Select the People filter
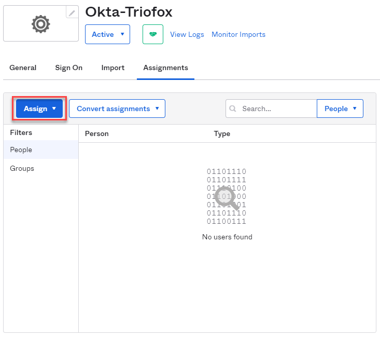Image resolution: width=380 pixels, height=337 pixels. pyautogui.click(x=41, y=150)
